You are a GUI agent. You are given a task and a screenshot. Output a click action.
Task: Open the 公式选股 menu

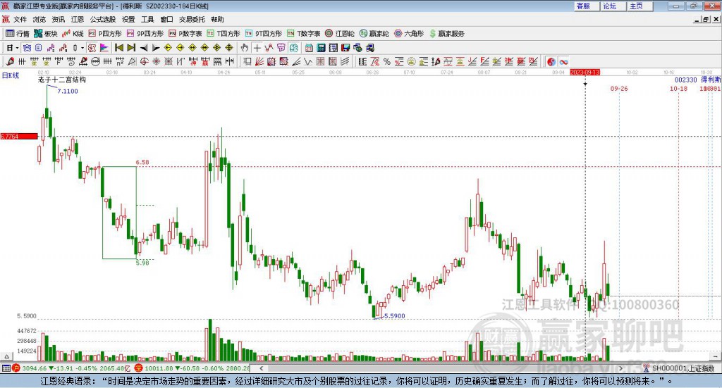click(x=103, y=19)
